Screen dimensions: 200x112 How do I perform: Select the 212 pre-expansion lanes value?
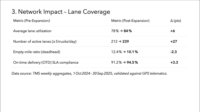[x=114, y=42]
